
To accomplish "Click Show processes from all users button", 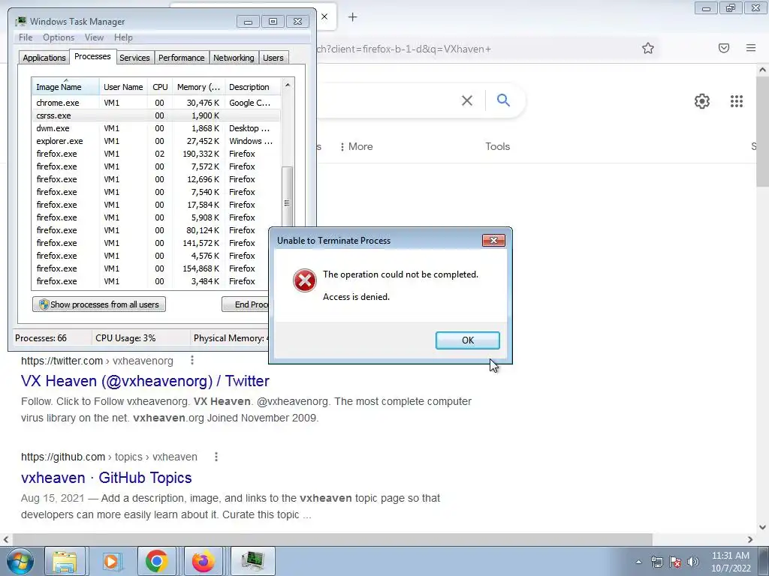I will (99, 304).
